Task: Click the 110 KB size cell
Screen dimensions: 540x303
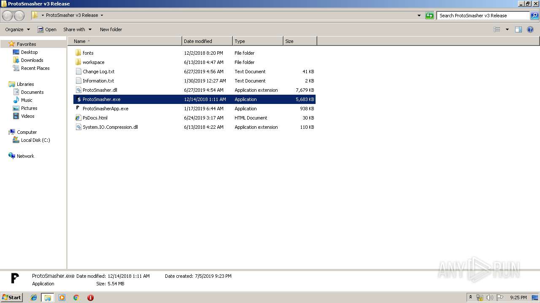Action: click(x=307, y=127)
